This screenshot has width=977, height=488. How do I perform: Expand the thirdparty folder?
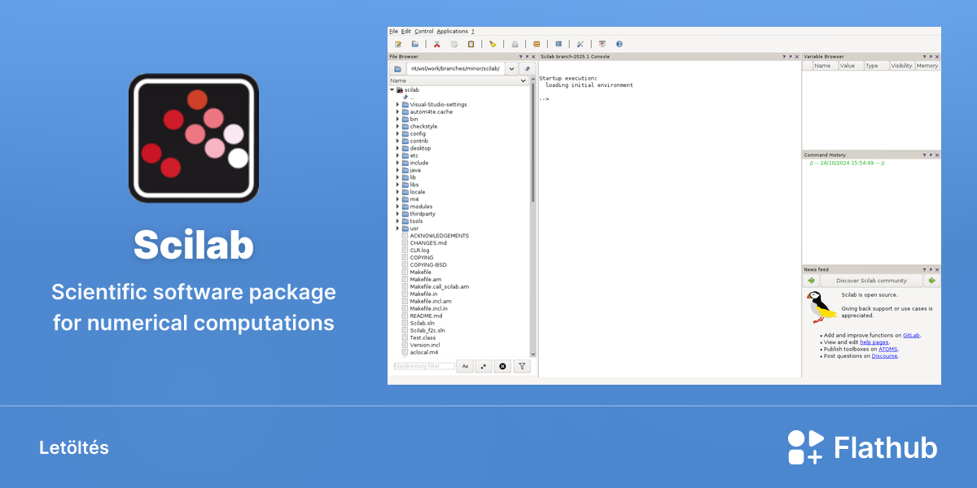click(x=397, y=214)
